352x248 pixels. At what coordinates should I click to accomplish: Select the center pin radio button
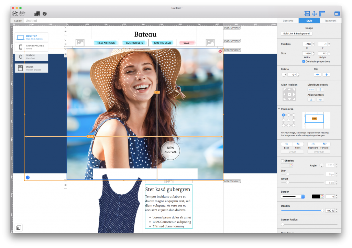tap(288, 120)
